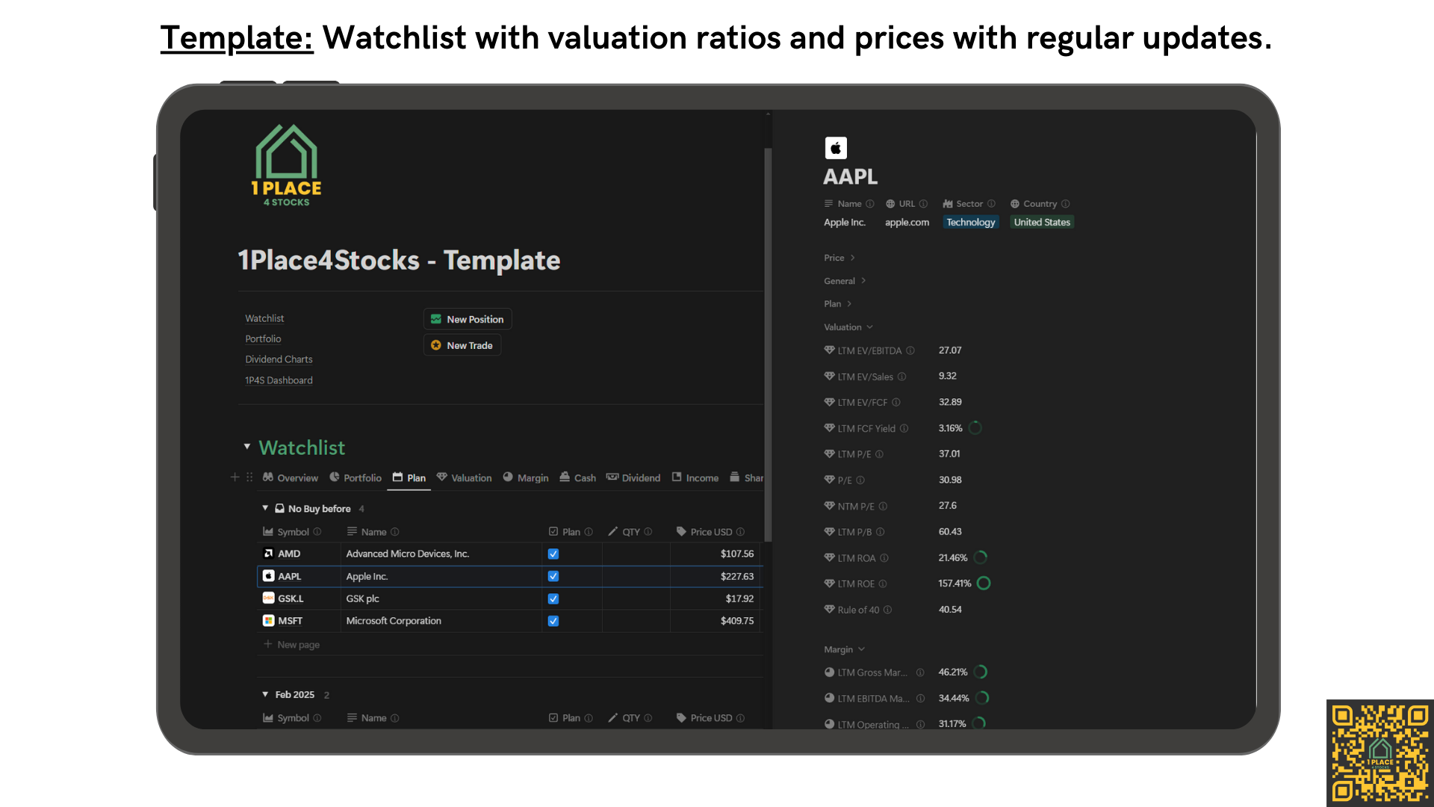Click the MSFT row Microsoft icon
This screenshot has height=807, width=1434.
[x=269, y=621]
